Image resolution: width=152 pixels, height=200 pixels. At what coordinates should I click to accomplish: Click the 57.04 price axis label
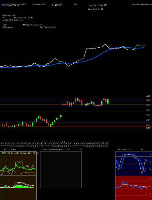148,110
